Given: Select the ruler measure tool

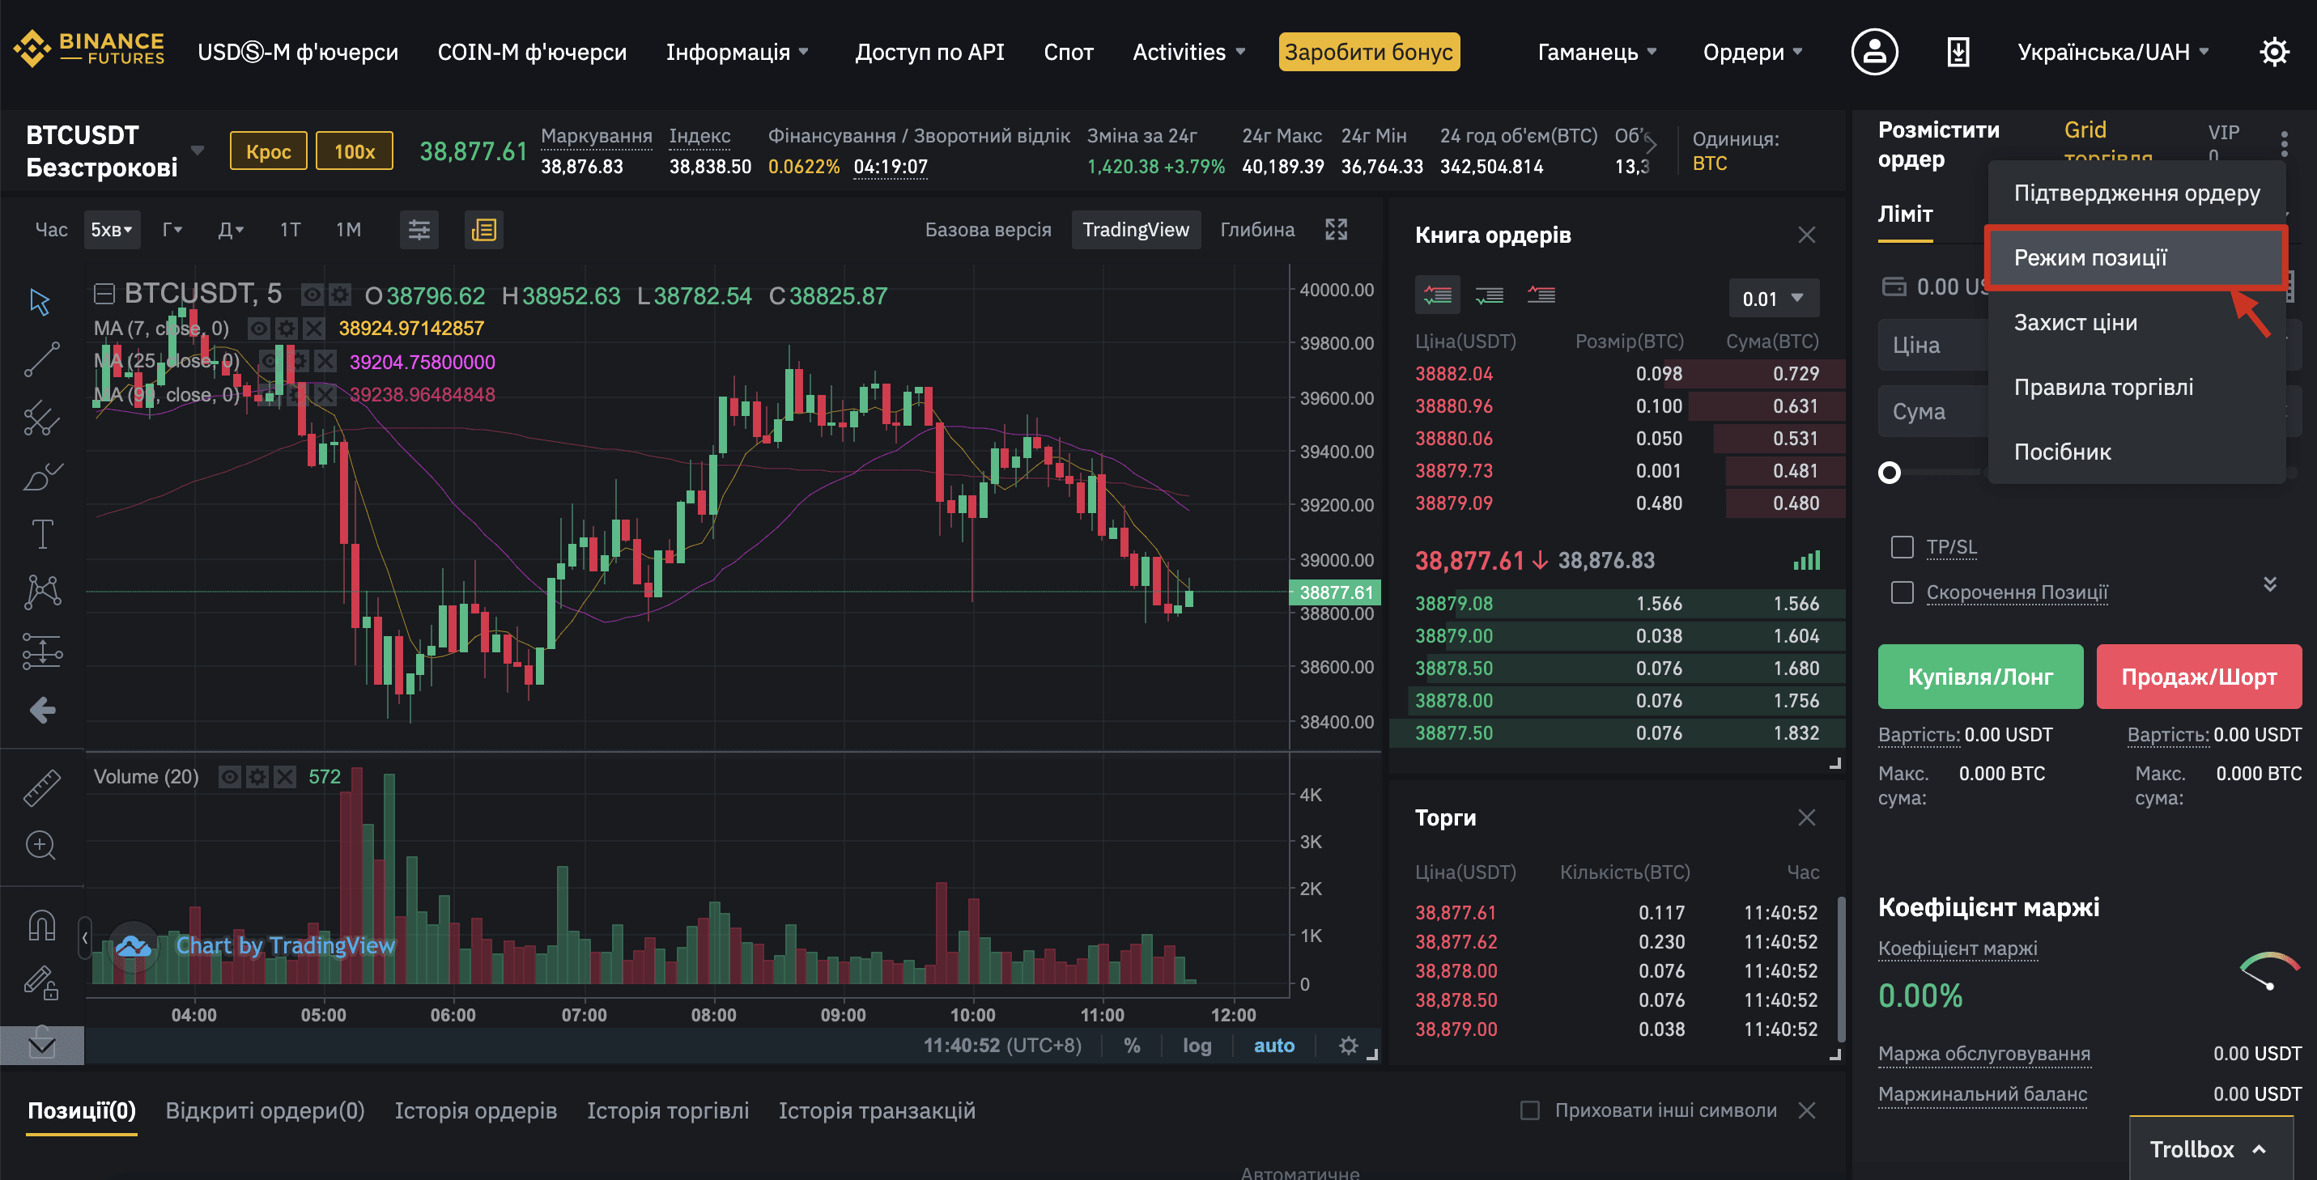Looking at the screenshot, I should (41, 787).
